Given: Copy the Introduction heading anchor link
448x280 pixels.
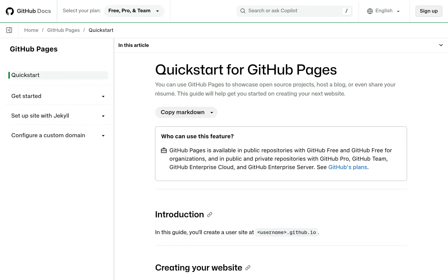Looking at the screenshot, I should pos(210,214).
